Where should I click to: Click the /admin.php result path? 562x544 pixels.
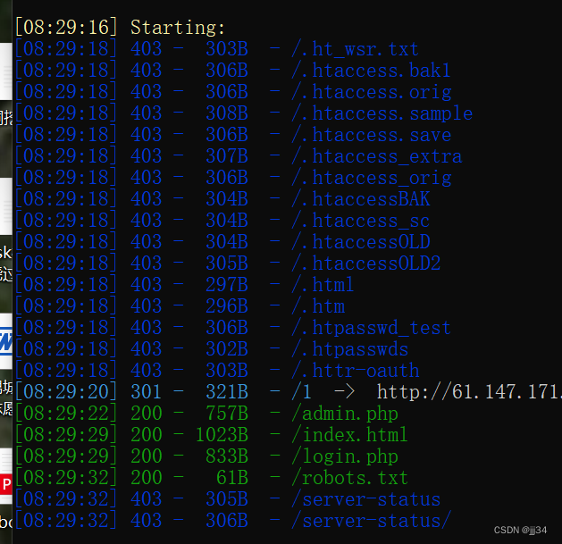(x=345, y=414)
